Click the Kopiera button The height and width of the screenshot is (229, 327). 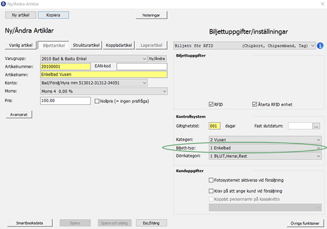pyautogui.click(x=54, y=15)
